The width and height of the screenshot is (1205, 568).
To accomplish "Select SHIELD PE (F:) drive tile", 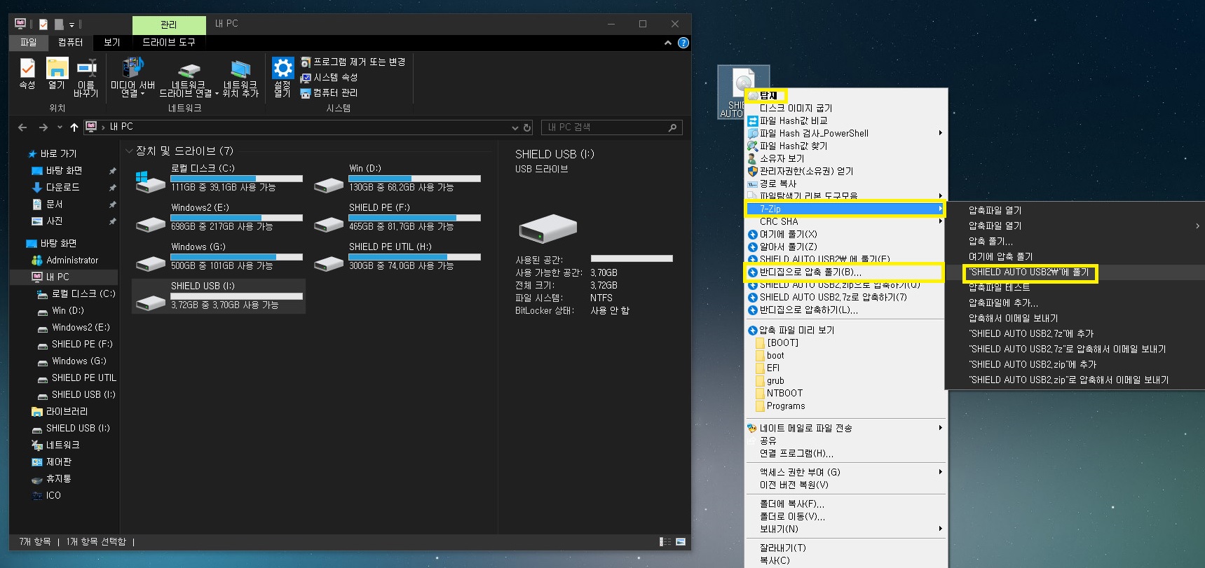I will click(x=397, y=217).
